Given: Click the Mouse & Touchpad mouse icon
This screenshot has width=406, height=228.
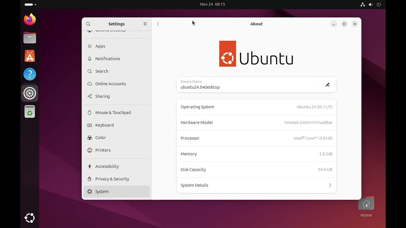Looking at the screenshot, I should 89,112.
